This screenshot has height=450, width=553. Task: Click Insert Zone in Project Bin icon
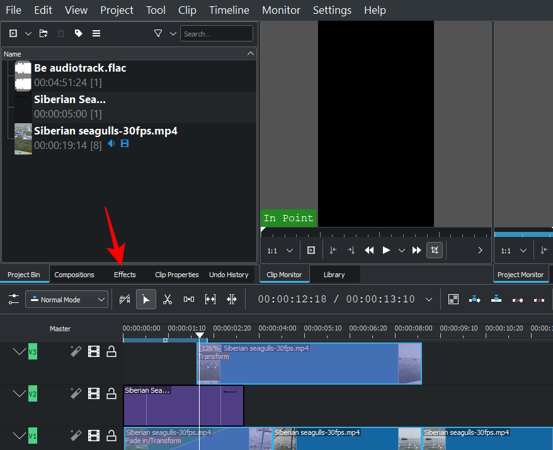point(311,250)
